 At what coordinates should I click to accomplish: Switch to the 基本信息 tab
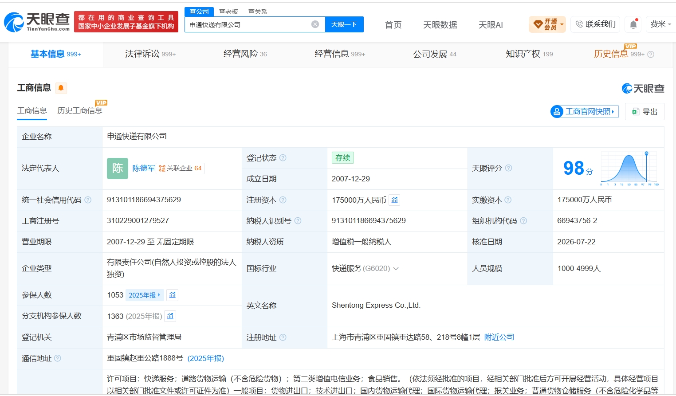56,54
